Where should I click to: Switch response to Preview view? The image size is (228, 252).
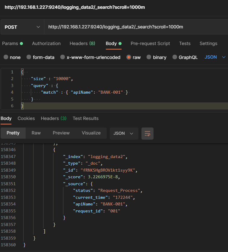(x=61, y=133)
